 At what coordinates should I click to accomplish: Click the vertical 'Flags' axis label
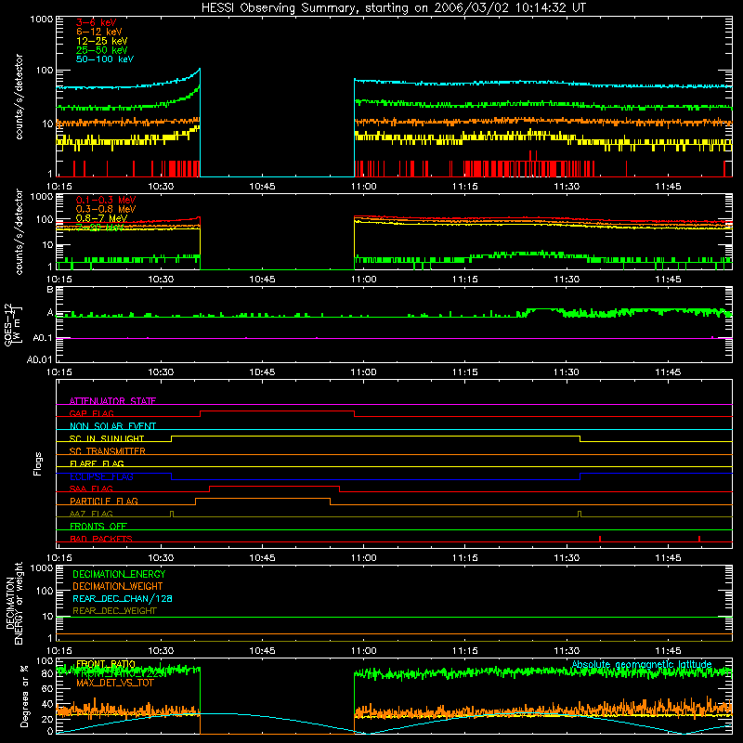tap(38, 463)
